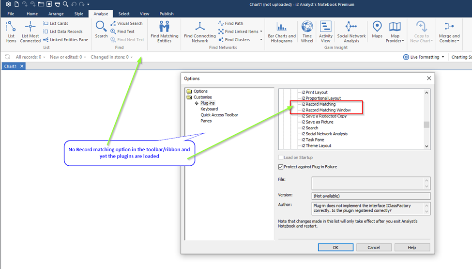Click the gear icon in title bar

pos(8,4)
